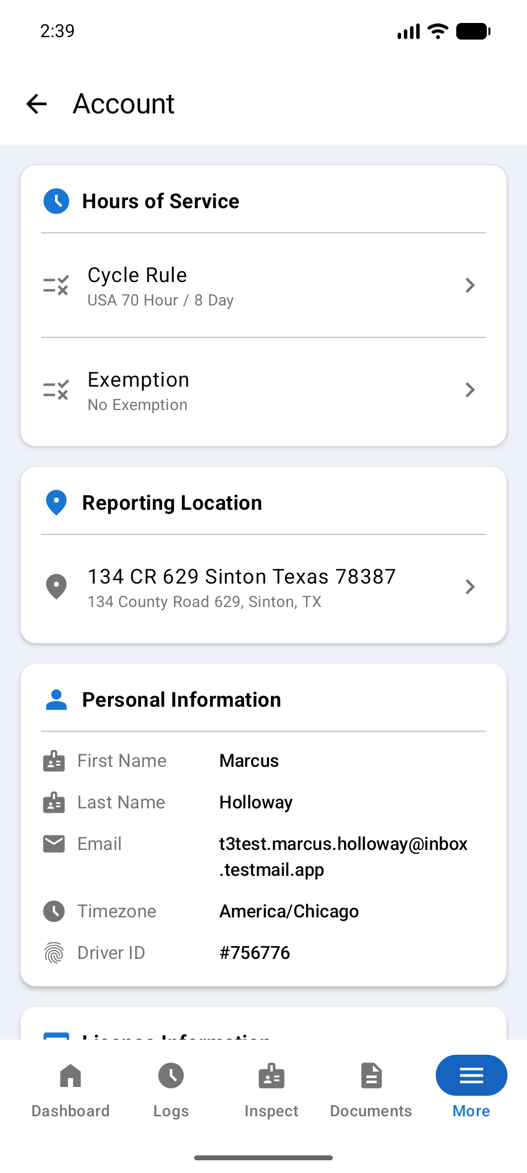Open the Inspect tab
The width and height of the screenshot is (527, 1173).
pyautogui.click(x=271, y=1090)
